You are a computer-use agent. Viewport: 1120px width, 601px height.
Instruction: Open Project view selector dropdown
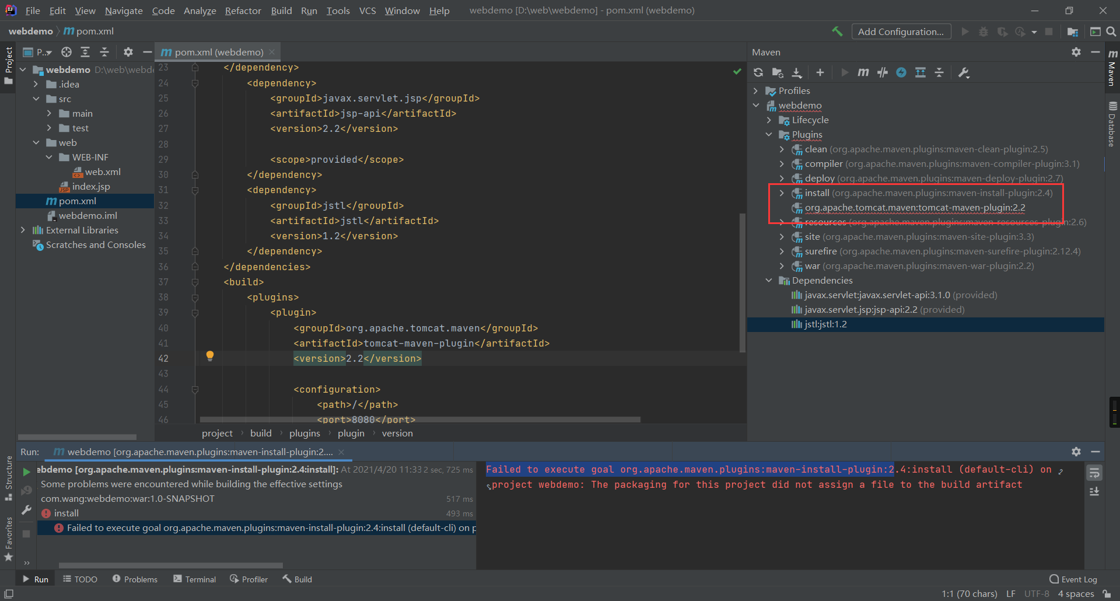[37, 52]
